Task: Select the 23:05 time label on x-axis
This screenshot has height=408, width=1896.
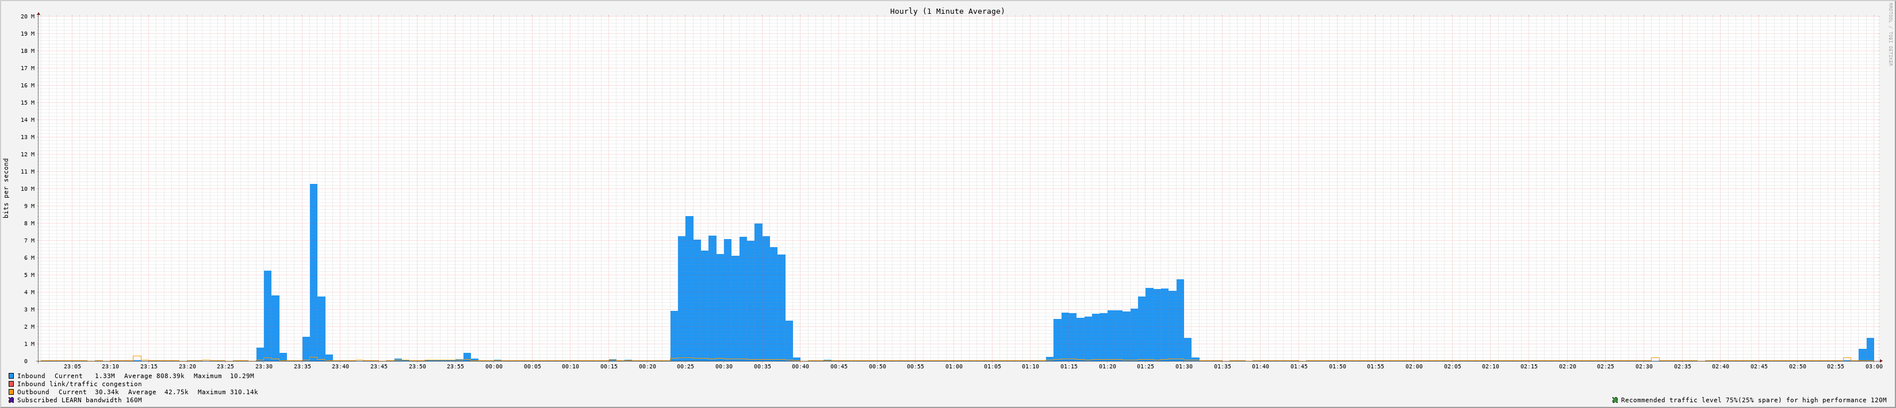Action: click(x=72, y=366)
